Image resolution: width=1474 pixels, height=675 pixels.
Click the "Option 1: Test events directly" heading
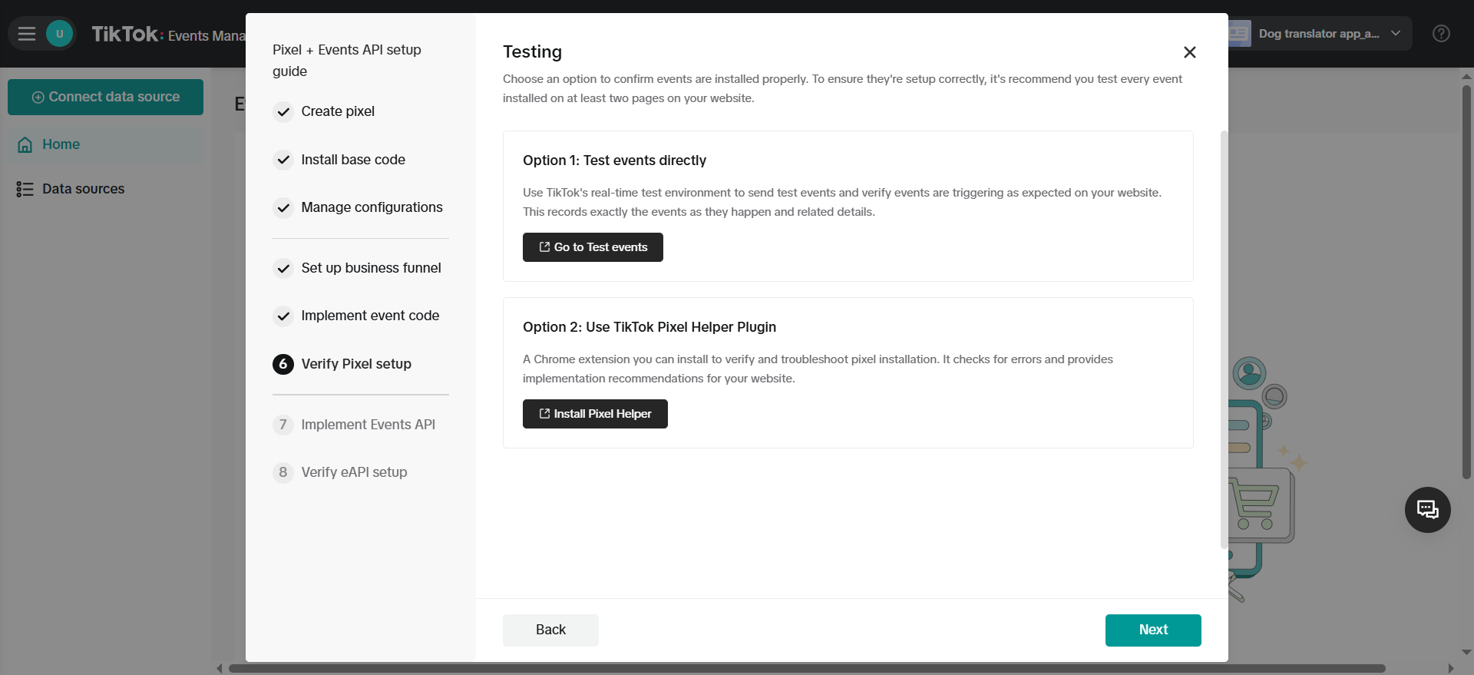[x=614, y=160]
